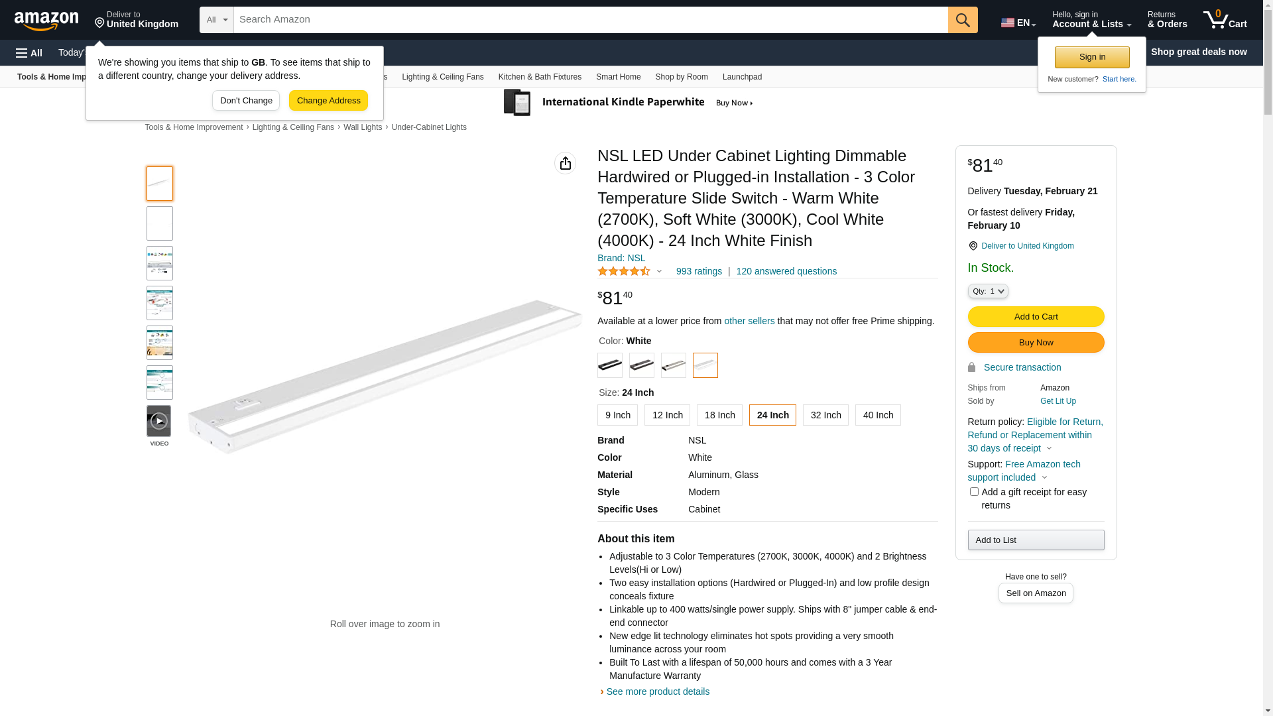Click the share icon on product image
Image resolution: width=1273 pixels, height=716 pixels.
point(565,163)
